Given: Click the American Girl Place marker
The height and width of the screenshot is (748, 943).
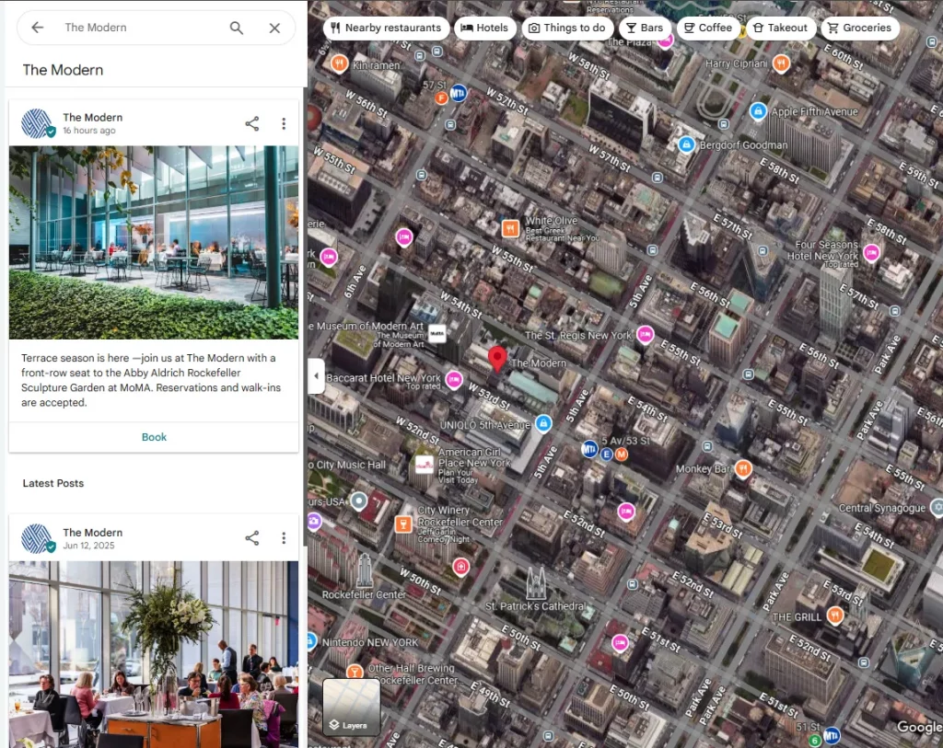Looking at the screenshot, I should [x=424, y=465].
